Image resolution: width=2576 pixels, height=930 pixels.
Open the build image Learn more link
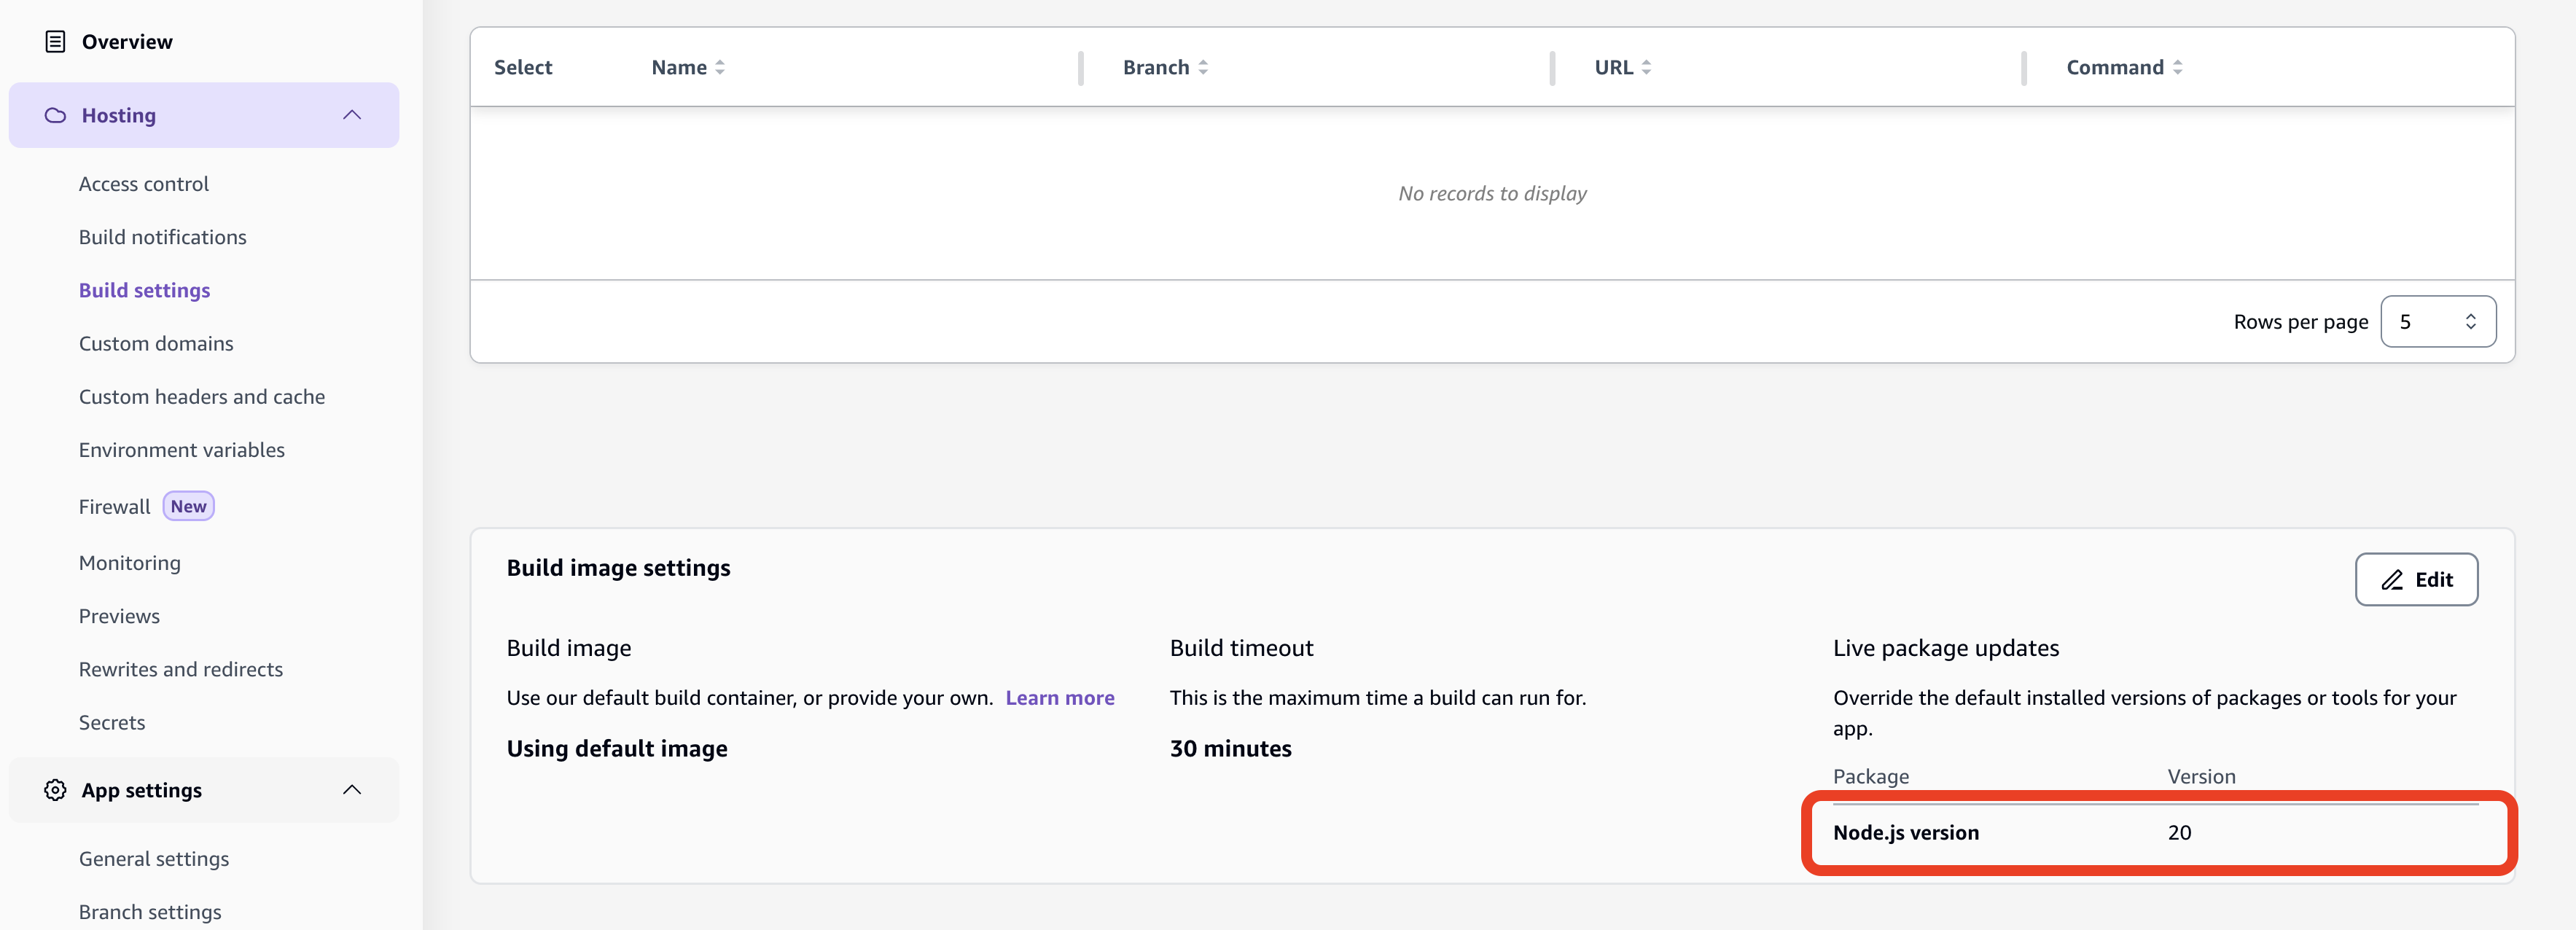(1059, 698)
